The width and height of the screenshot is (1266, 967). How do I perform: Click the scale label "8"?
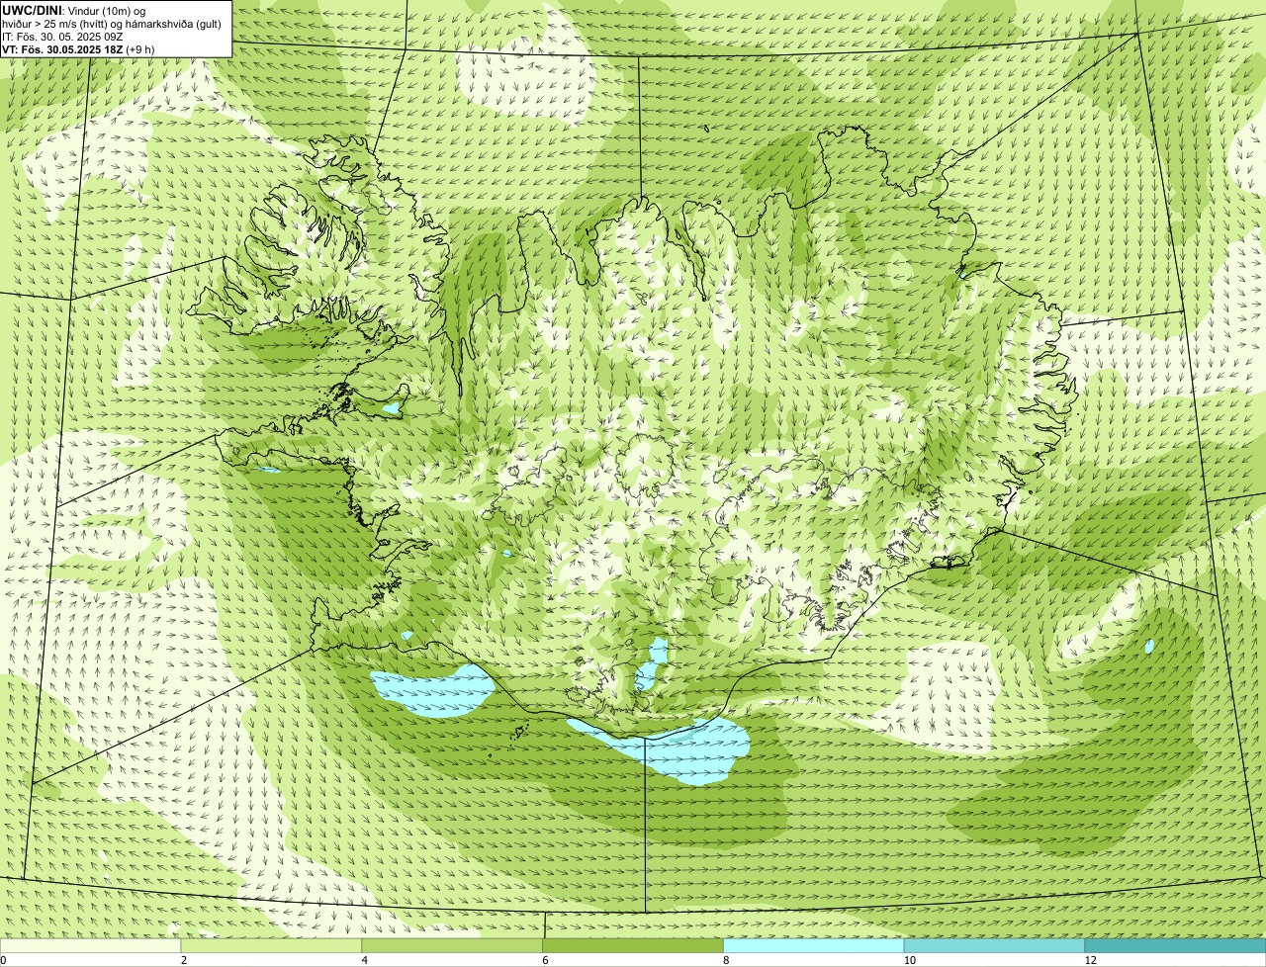726,960
